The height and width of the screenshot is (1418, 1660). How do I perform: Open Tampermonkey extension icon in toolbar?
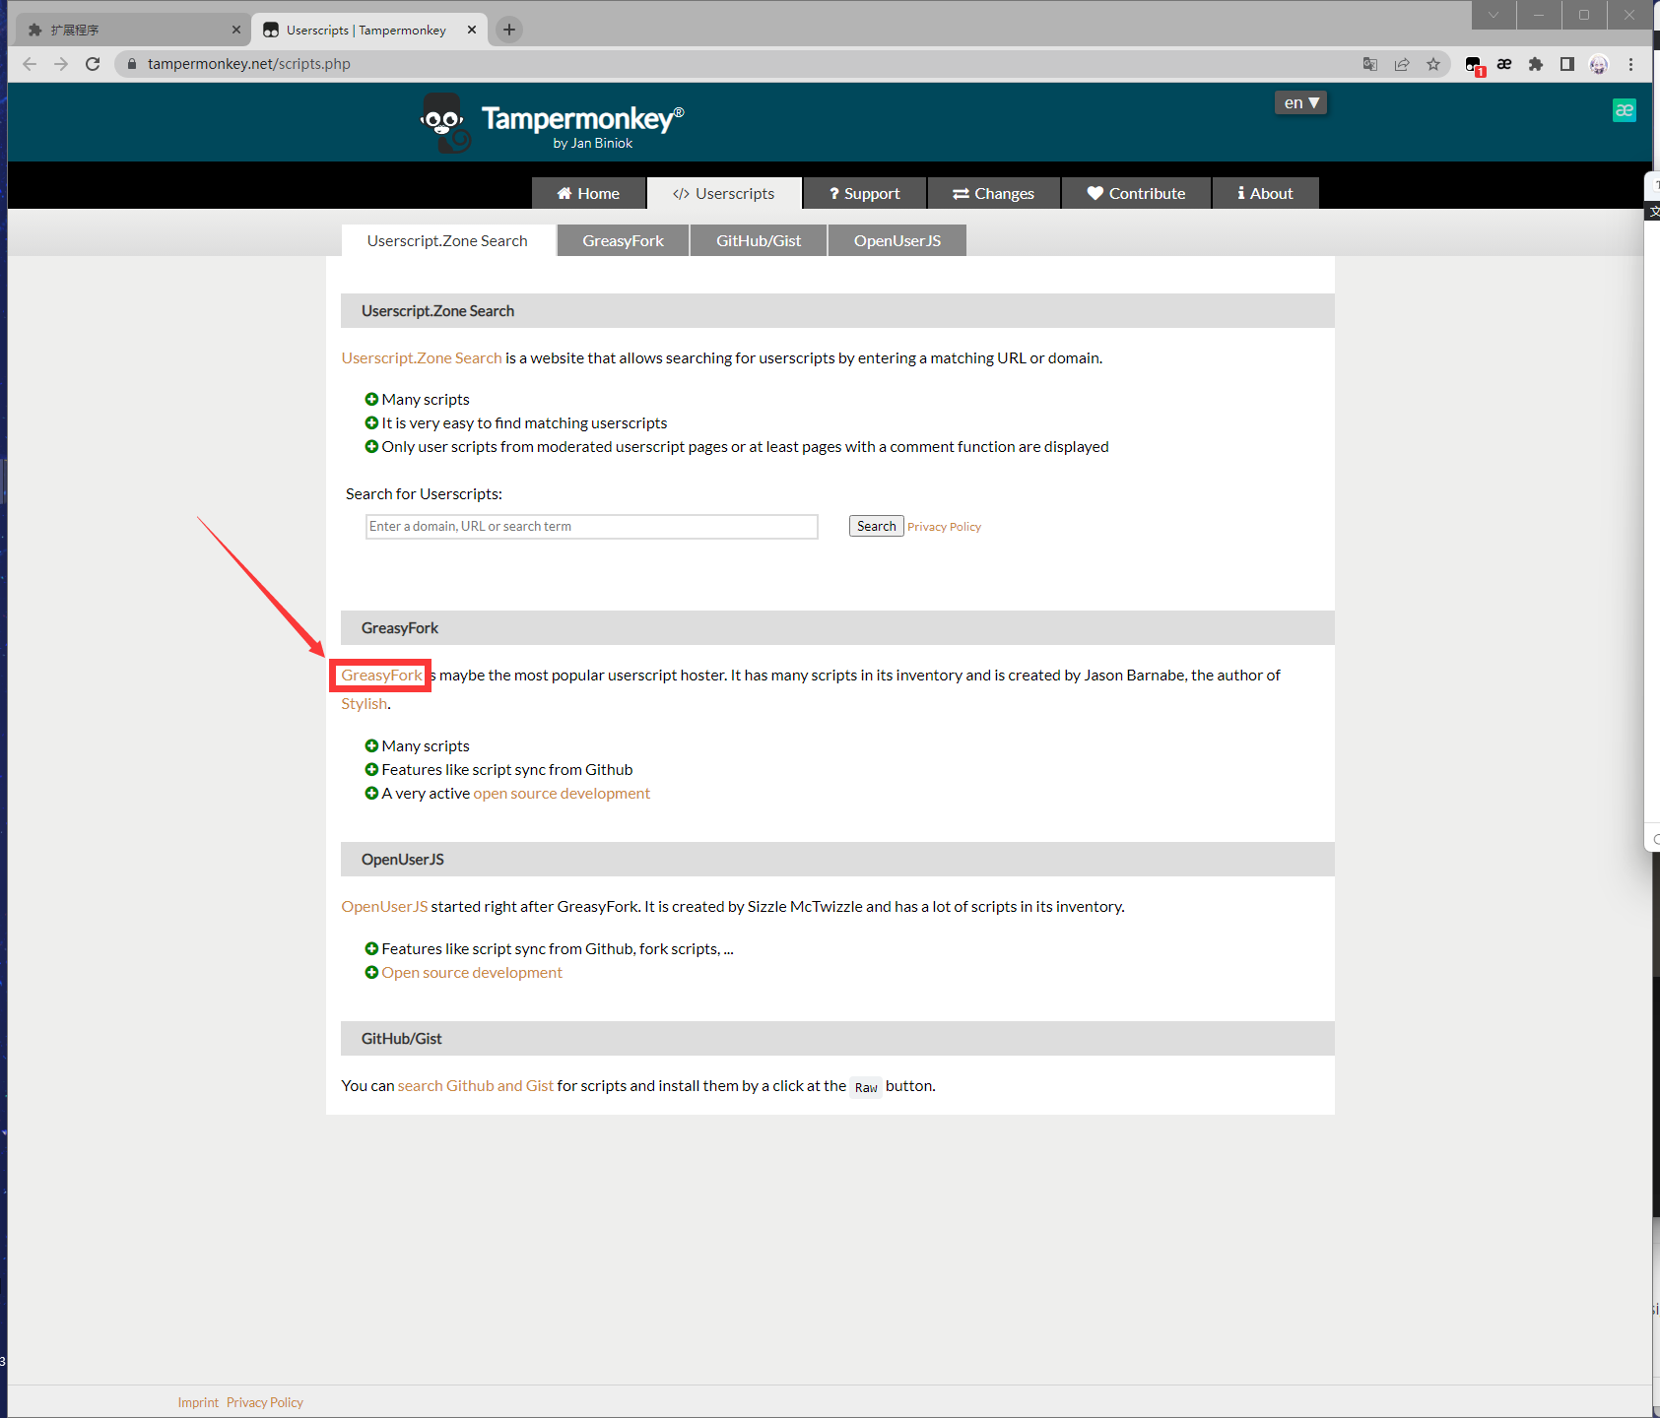point(1474,65)
